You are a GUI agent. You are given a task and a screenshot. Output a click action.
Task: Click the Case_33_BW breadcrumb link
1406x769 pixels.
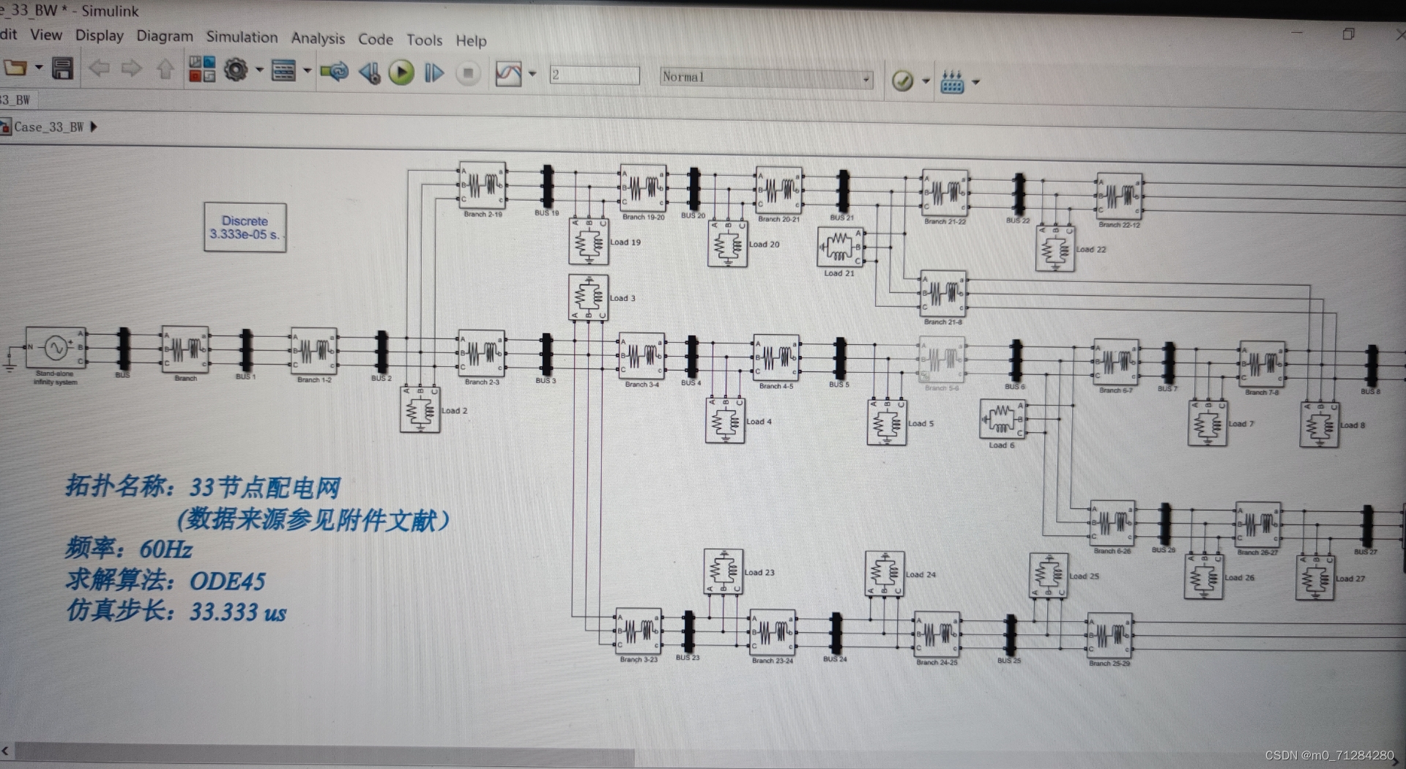point(48,126)
